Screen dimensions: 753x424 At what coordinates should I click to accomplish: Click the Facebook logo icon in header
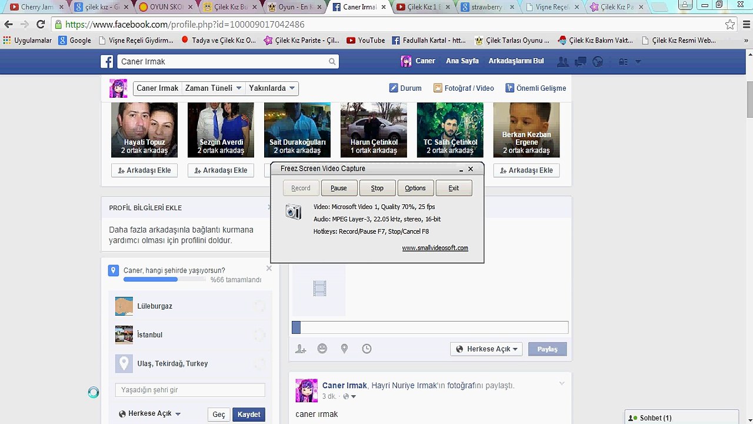point(106,61)
